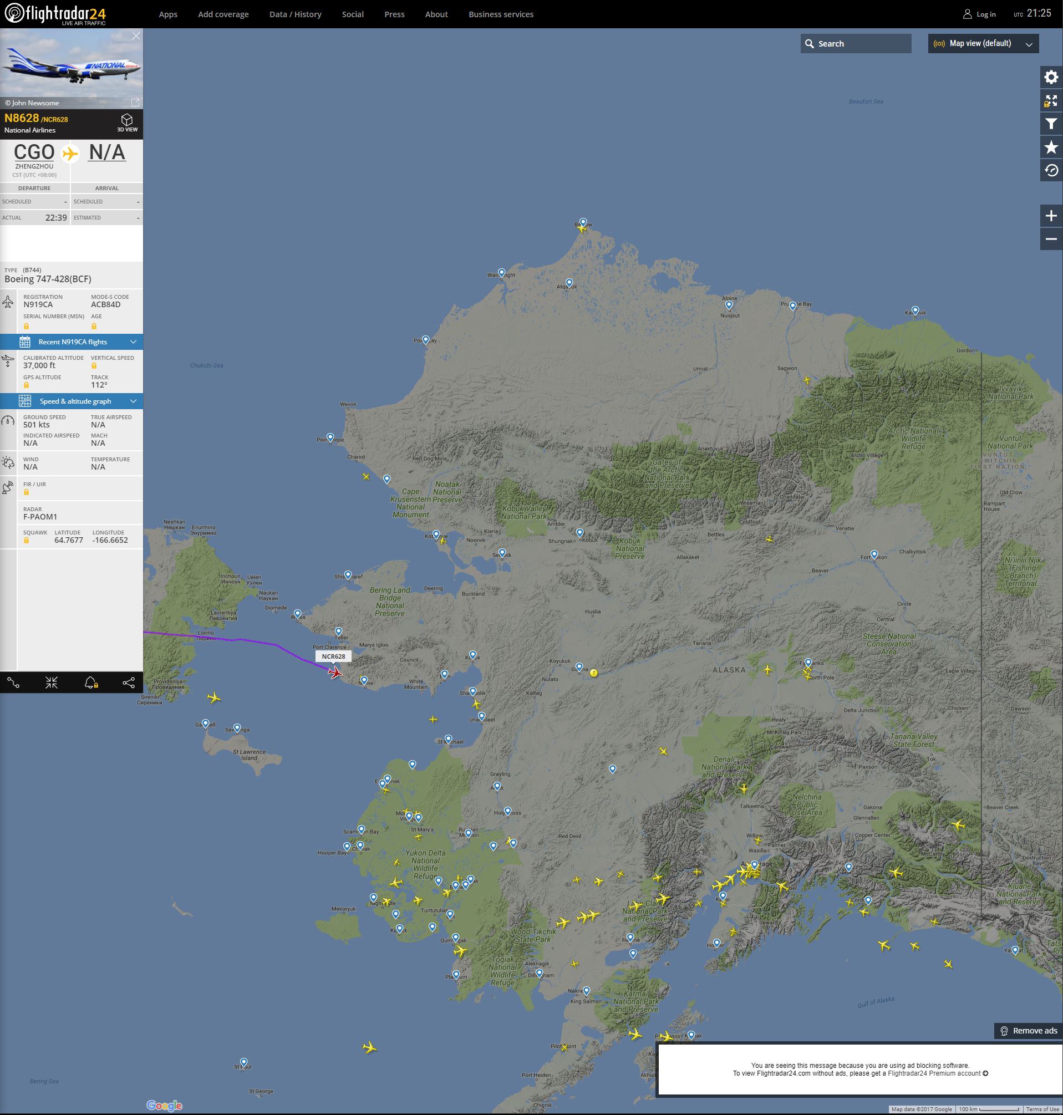The width and height of the screenshot is (1063, 1115).
Task: Click the NCR628 flight label on map
Action: tap(333, 656)
